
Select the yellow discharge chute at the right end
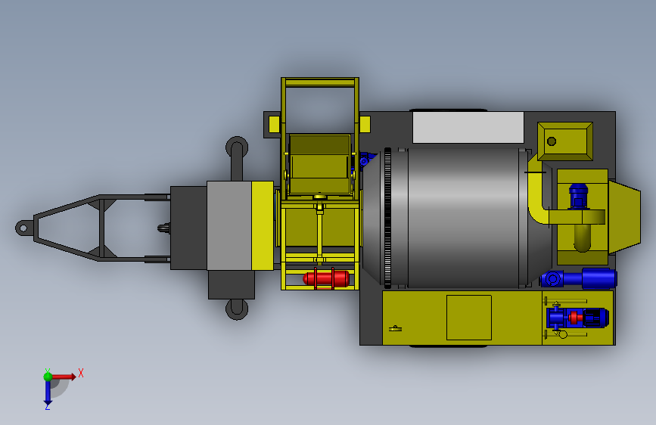pos(624,217)
